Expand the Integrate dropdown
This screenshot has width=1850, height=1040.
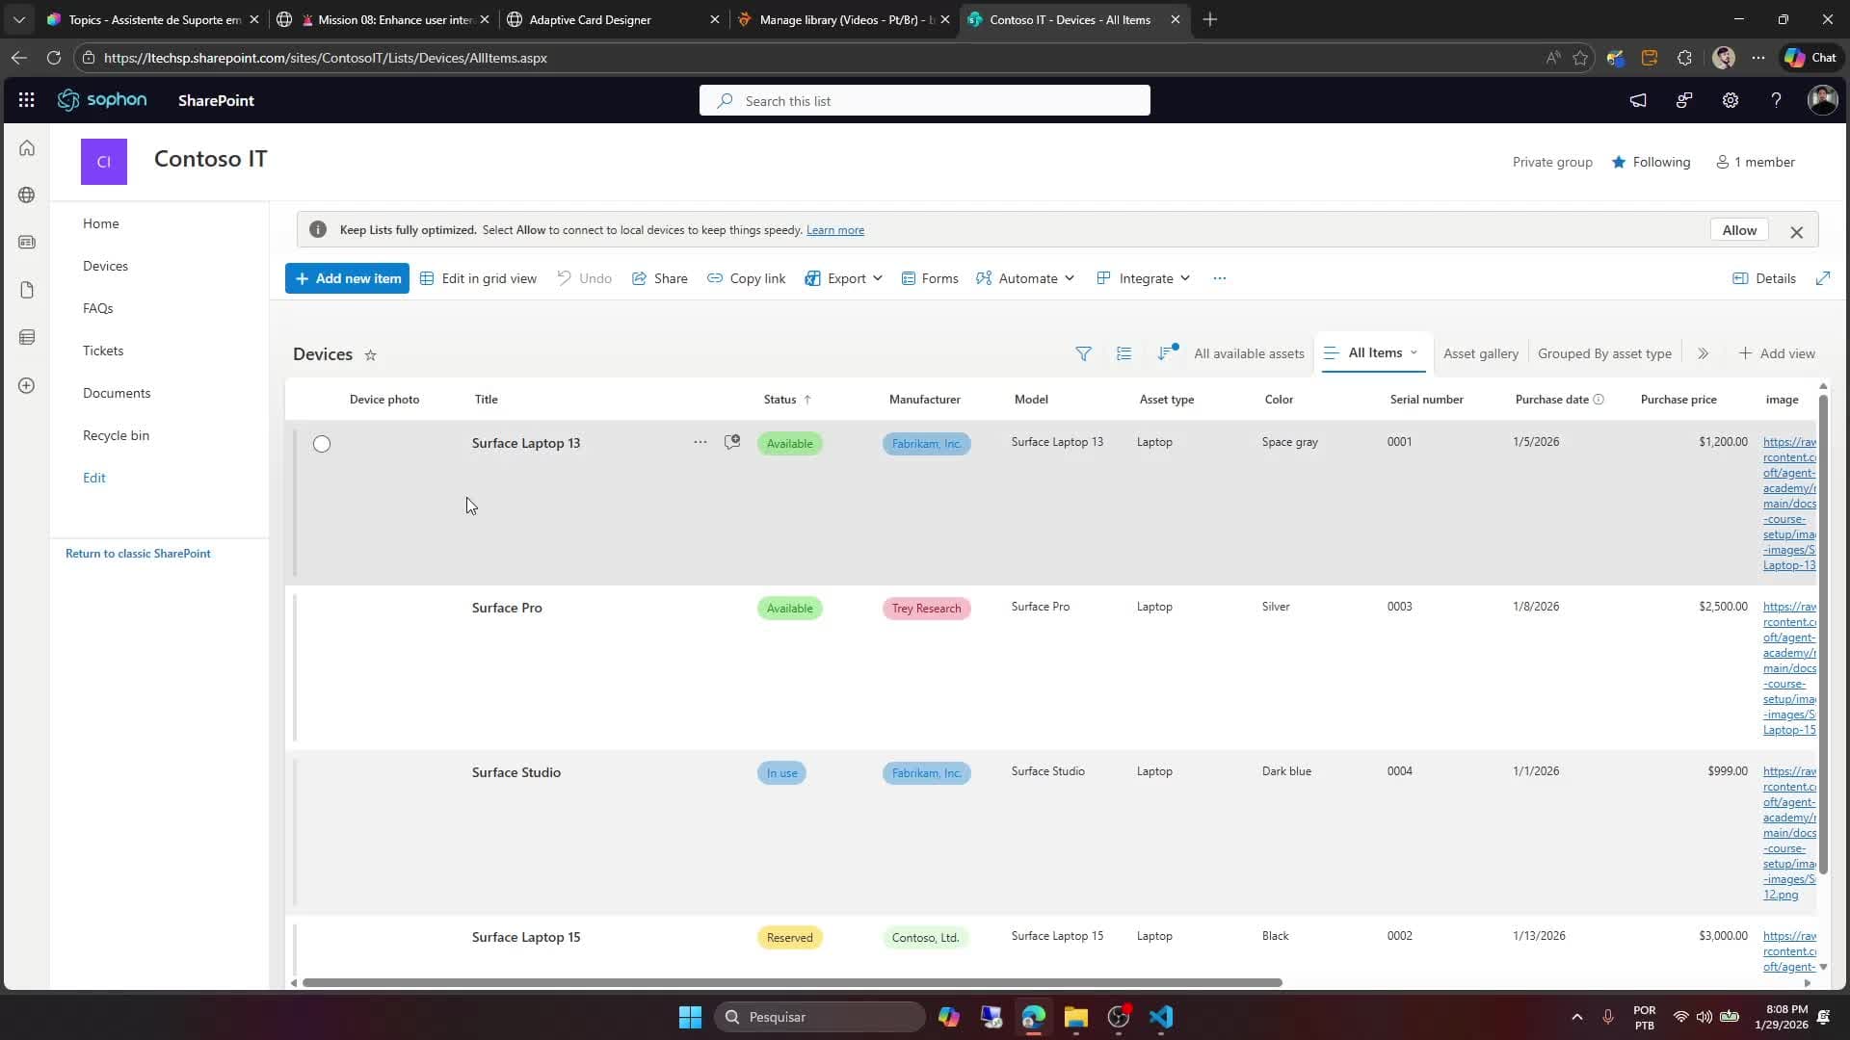(1144, 278)
